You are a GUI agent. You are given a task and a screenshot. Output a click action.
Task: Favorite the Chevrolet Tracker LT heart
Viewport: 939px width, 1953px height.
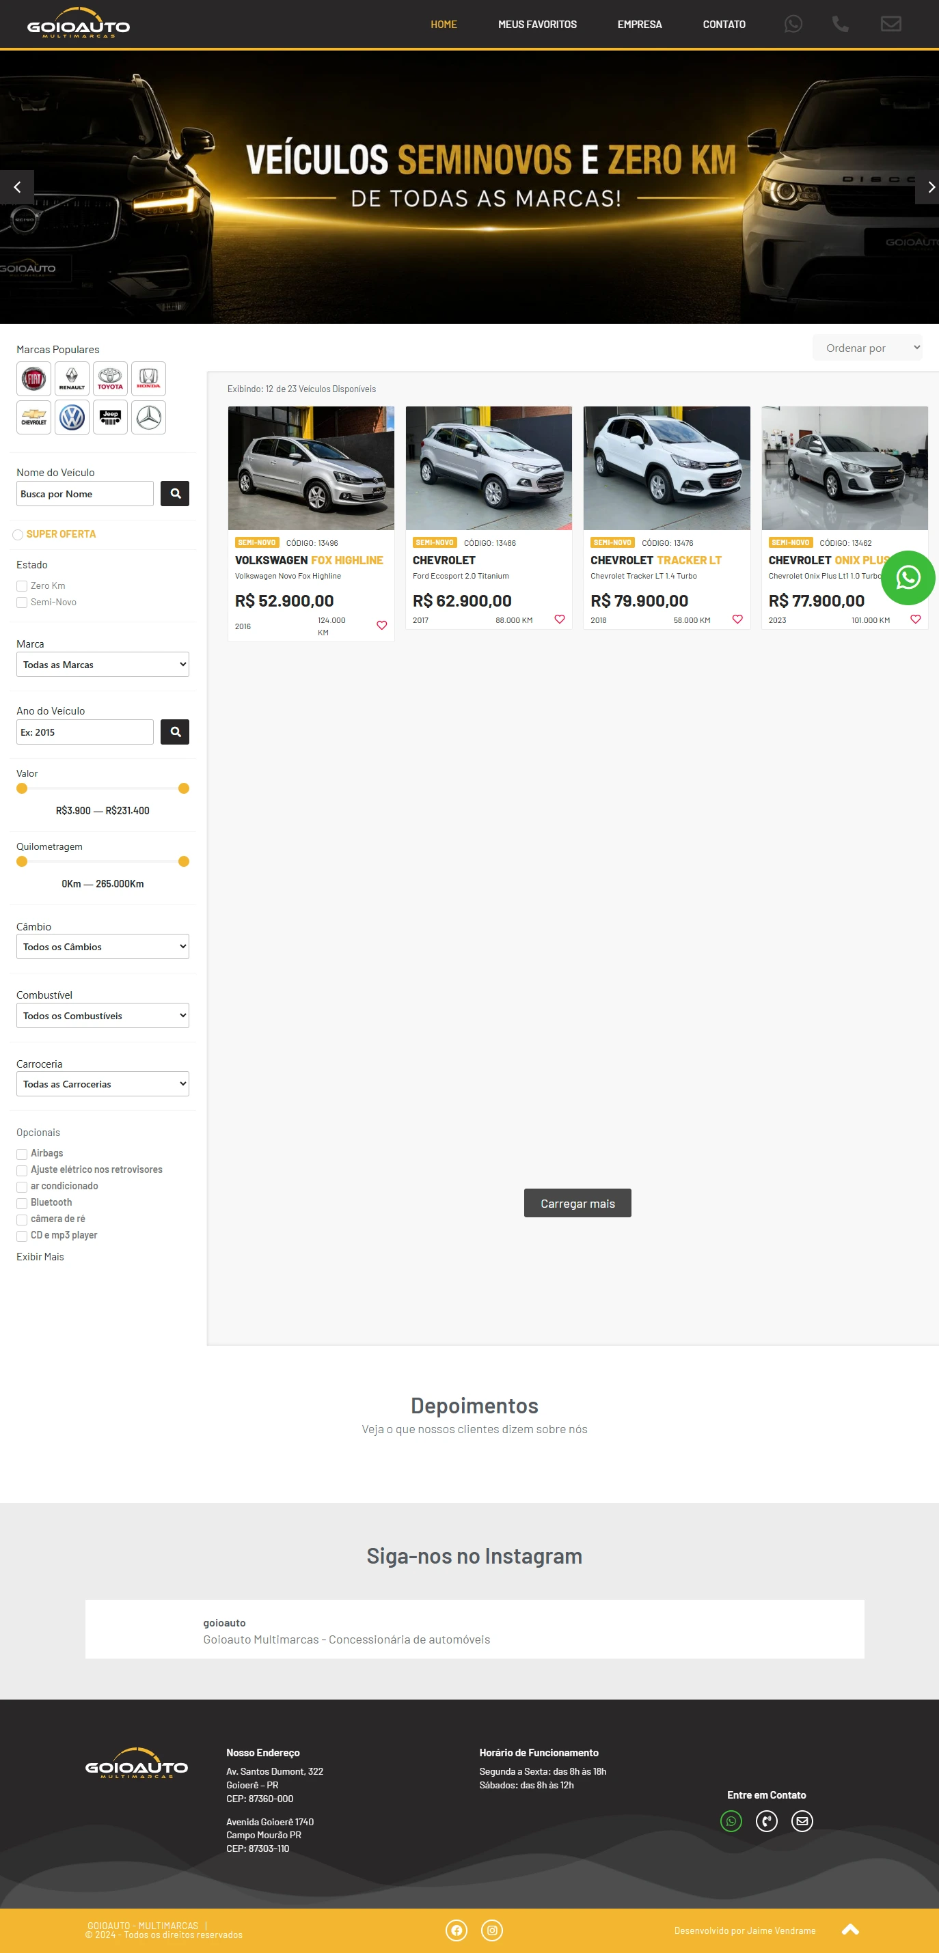click(x=737, y=620)
